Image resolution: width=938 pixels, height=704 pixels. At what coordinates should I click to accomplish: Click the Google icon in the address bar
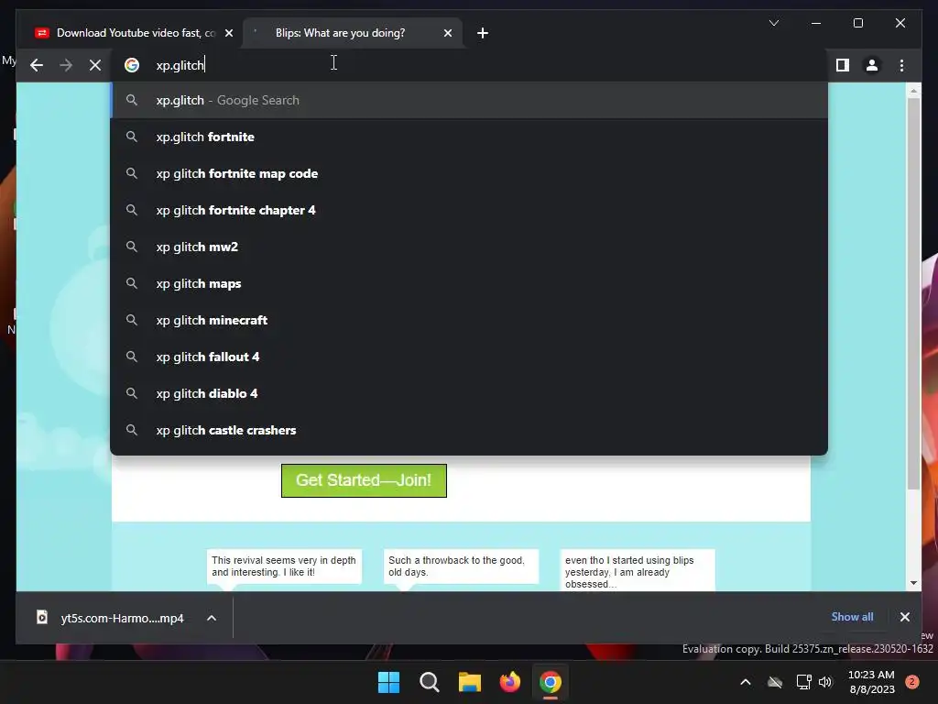pyautogui.click(x=132, y=65)
